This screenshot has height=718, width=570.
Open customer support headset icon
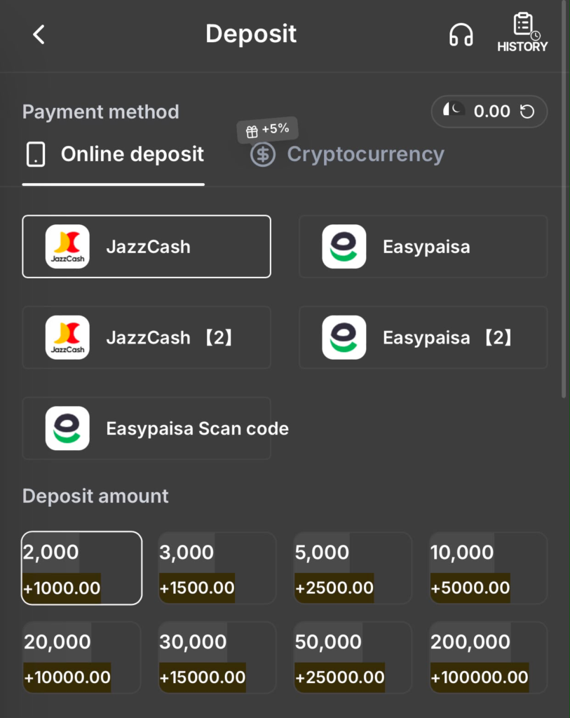pyautogui.click(x=461, y=35)
